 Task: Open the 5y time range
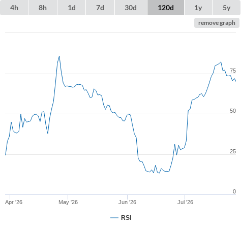tap(226, 8)
